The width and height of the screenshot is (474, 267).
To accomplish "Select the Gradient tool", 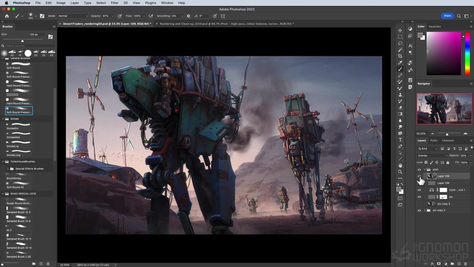I will [400, 114].
